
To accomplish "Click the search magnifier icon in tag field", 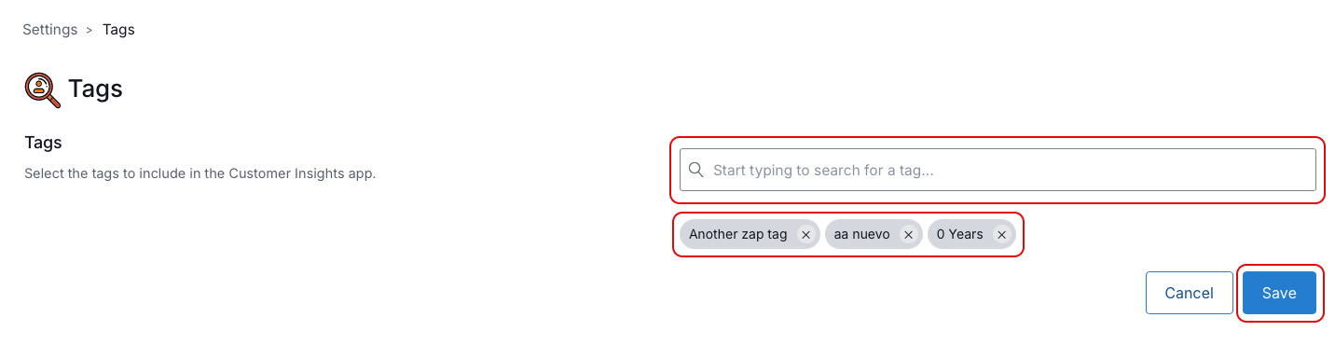I will coord(696,170).
